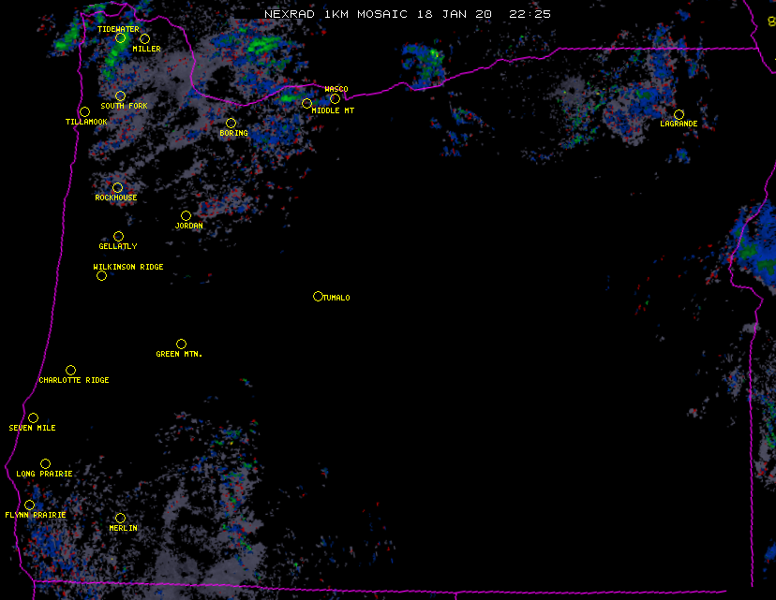Select the Middle Mt station circle

pyautogui.click(x=306, y=103)
